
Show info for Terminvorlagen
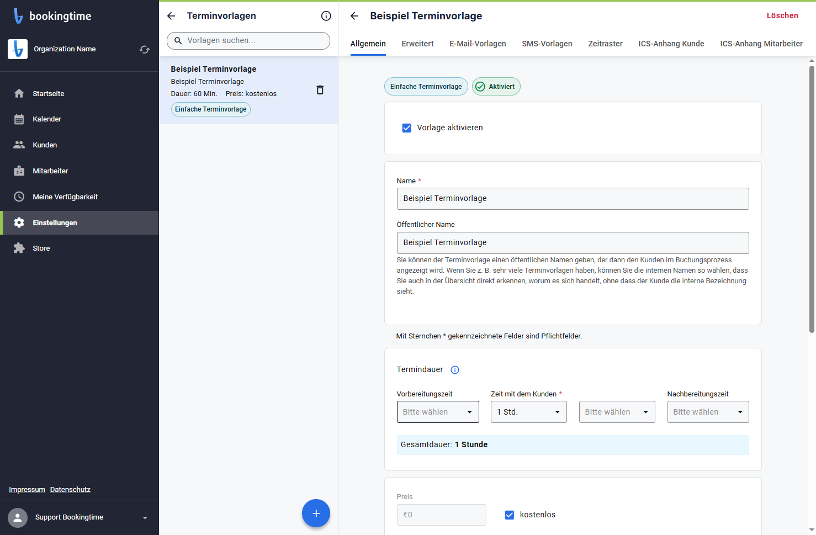[326, 16]
